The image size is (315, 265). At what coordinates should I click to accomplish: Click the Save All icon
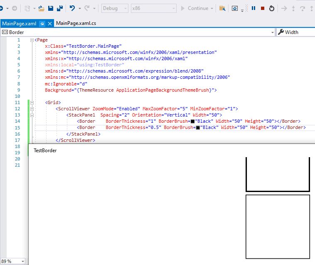click(60, 8)
